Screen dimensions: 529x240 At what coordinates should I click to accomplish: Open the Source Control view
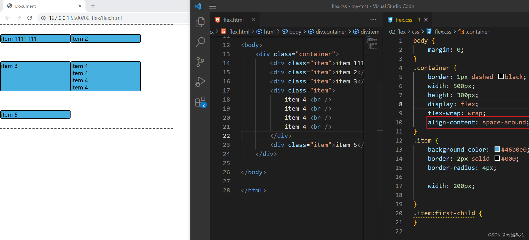coord(200,62)
